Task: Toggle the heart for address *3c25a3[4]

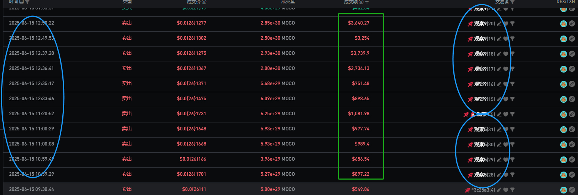Action: [x=505, y=190]
